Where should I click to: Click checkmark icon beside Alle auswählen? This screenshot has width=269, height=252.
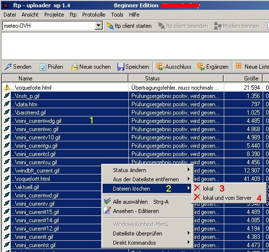click(107, 201)
